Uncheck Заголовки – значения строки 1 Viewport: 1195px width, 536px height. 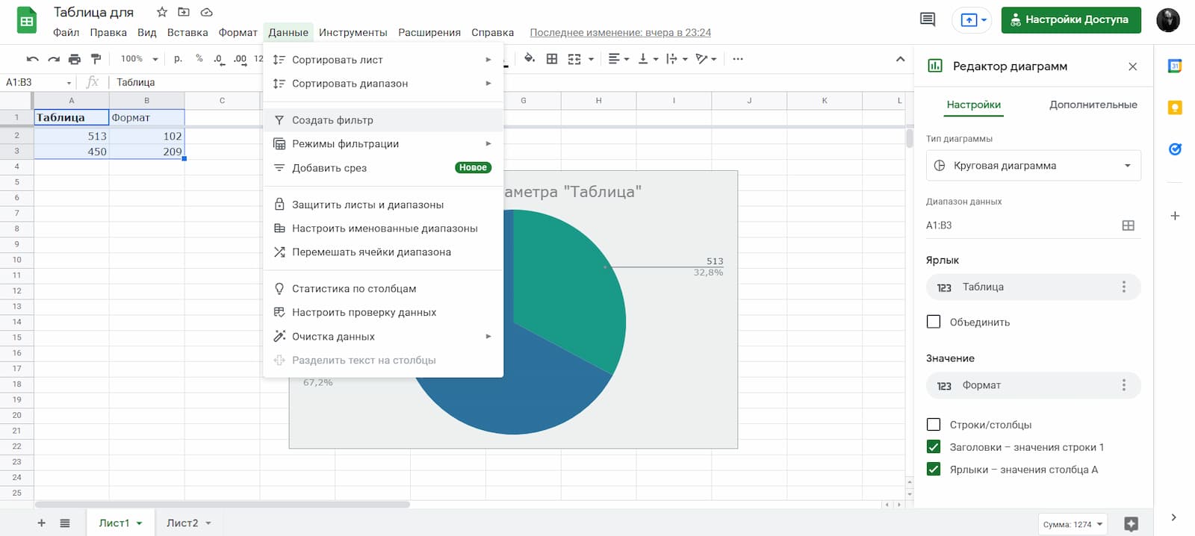tap(934, 447)
